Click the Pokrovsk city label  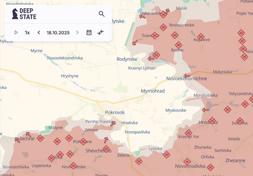(x=115, y=112)
